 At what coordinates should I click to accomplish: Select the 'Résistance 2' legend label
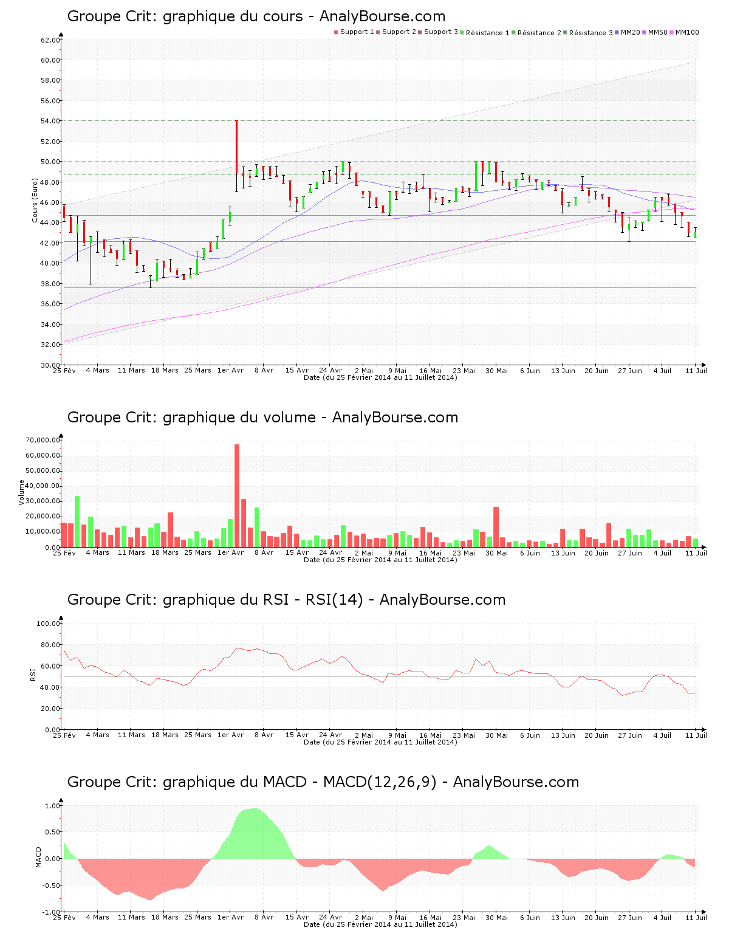coord(539,33)
